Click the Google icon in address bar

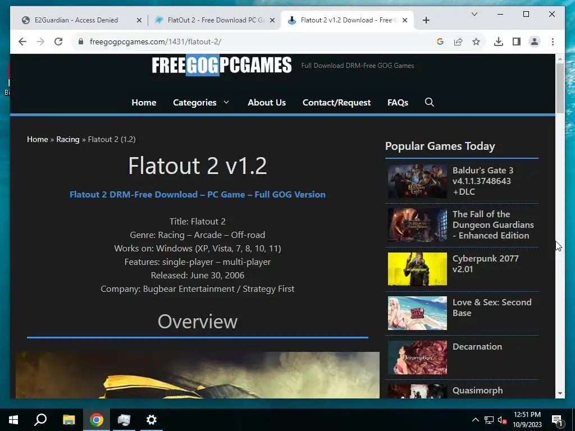tap(440, 42)
